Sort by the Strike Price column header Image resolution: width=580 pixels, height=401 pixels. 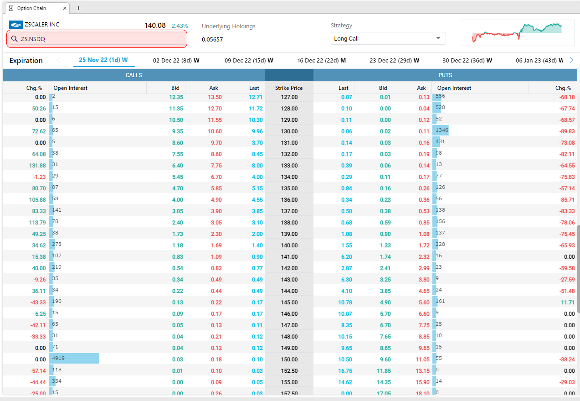coord(289,88)
